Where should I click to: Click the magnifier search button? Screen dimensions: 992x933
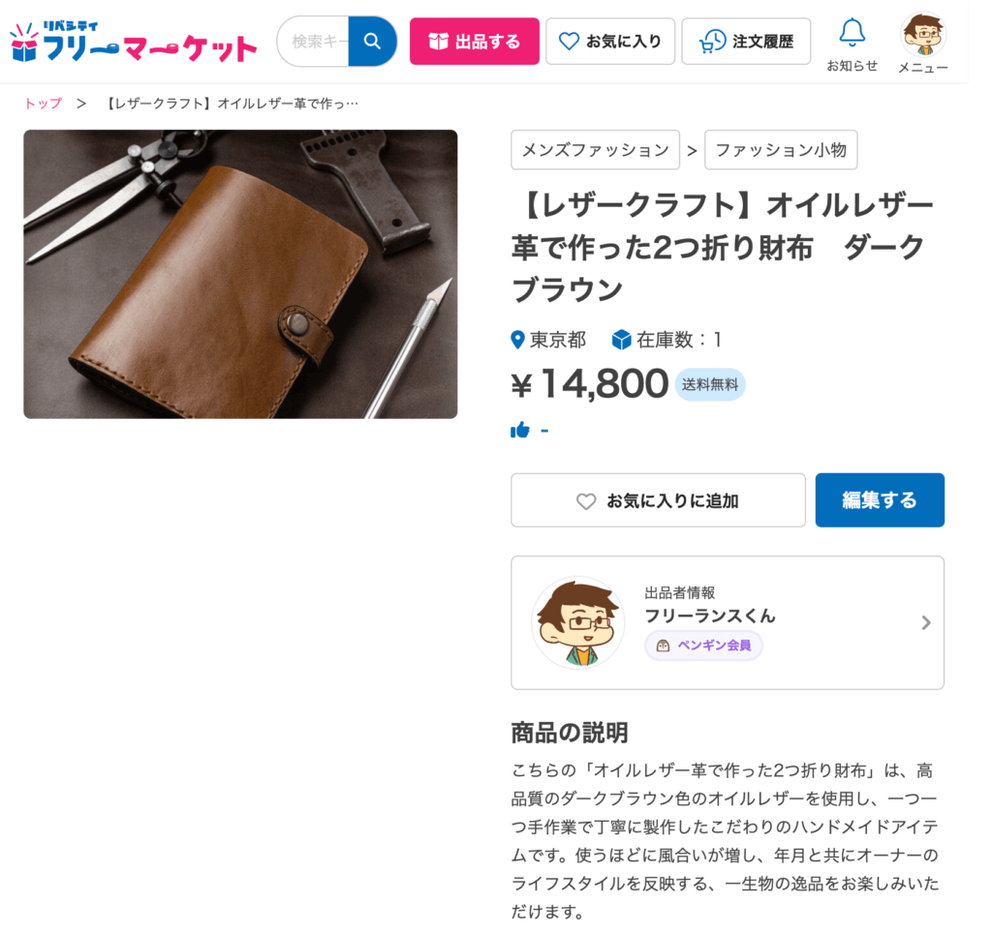[x=372, y=42]
